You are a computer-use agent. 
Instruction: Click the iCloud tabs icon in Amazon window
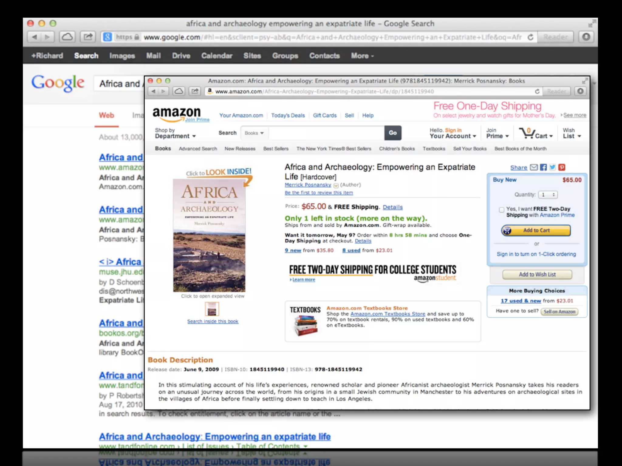(x=179, y=91)
